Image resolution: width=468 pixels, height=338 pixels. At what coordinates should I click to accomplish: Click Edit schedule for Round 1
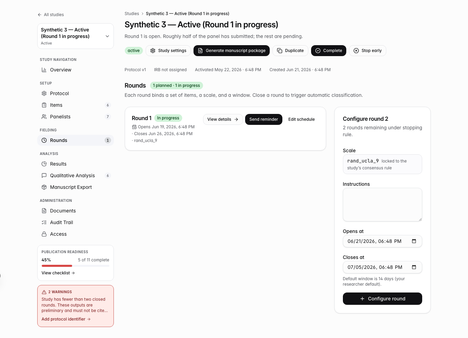302,119
